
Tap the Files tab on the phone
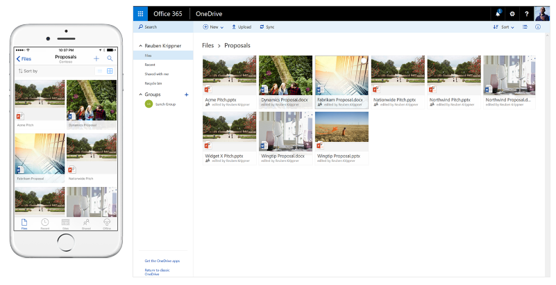(24, 224)
